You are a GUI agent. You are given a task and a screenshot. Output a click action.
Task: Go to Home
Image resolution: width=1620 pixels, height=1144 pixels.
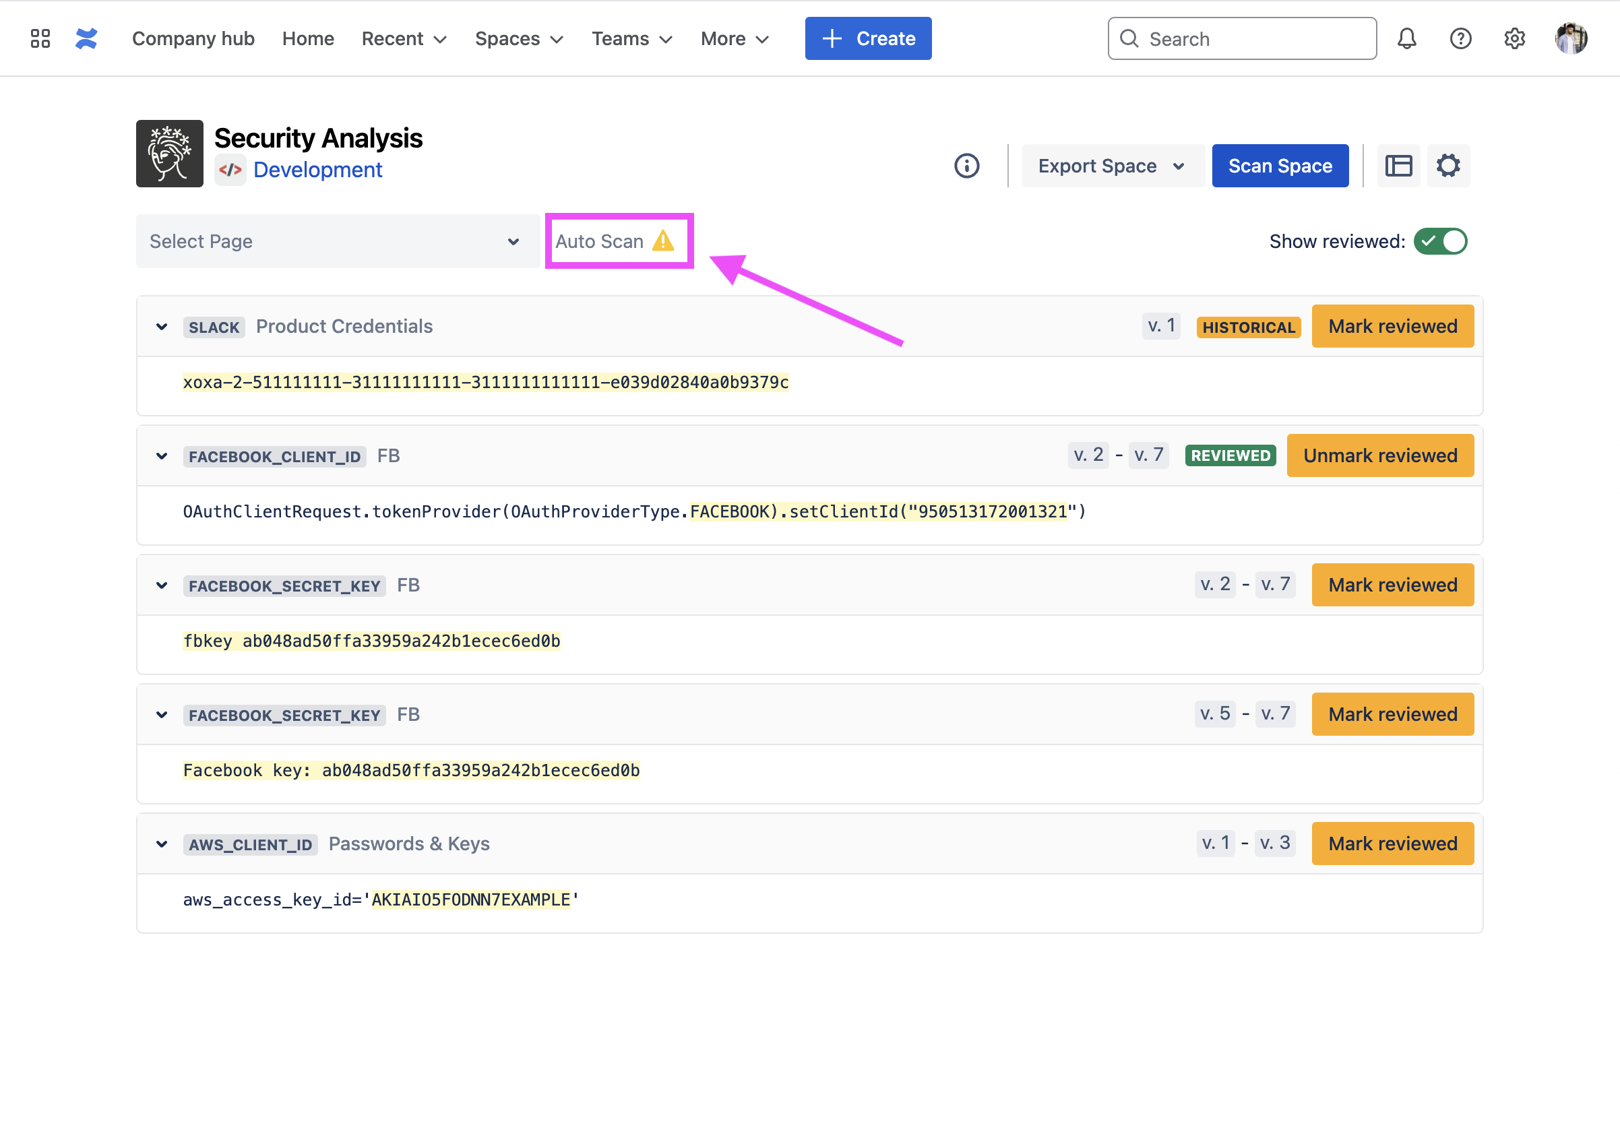tap(309, 38)
